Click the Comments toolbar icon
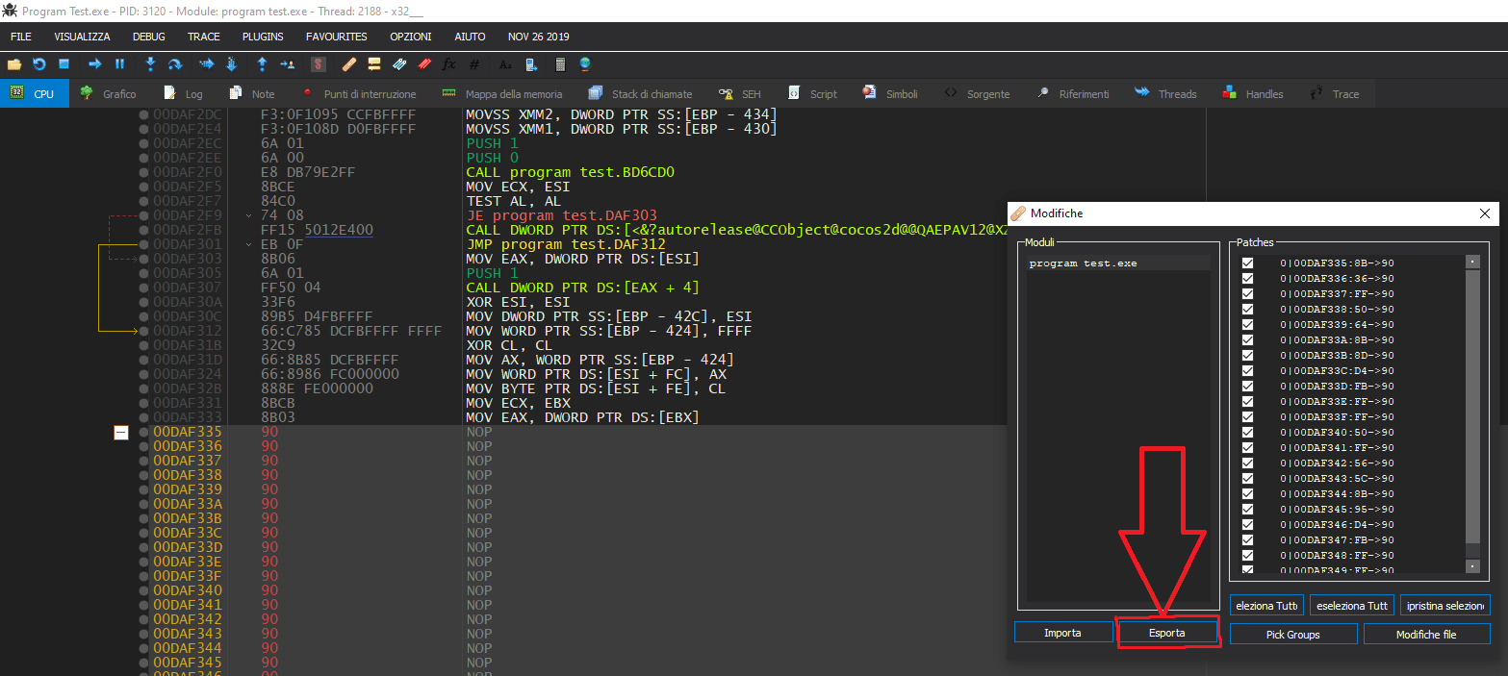 [374, 64]
